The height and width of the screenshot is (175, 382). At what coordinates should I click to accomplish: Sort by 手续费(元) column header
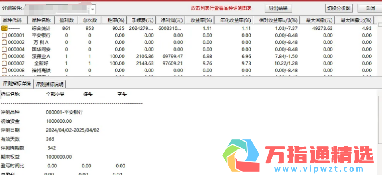click(x=141, y=20)
